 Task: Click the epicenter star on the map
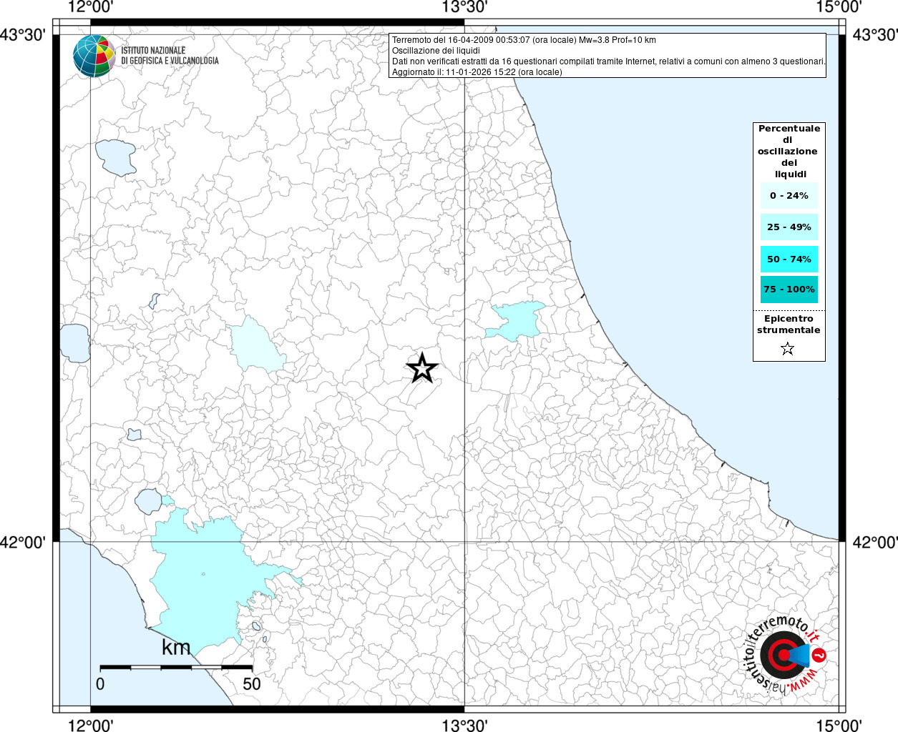point(422,368)
